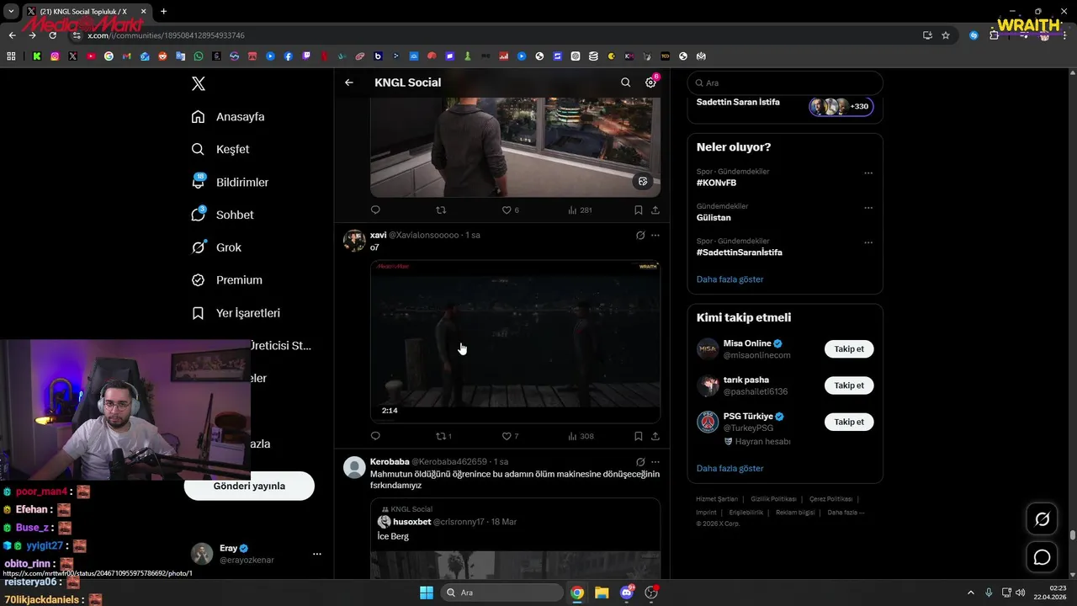View analytics showing 281 views

click(581, 210)
